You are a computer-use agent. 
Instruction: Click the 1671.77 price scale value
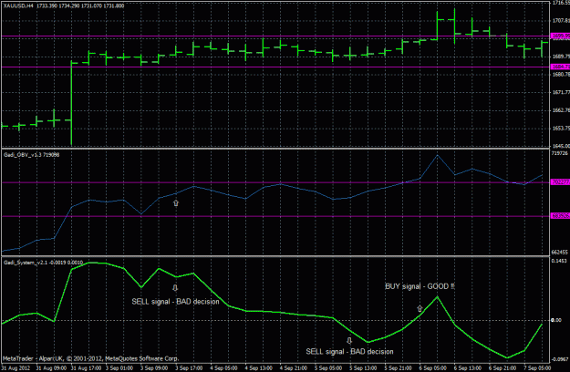point(561,92)
